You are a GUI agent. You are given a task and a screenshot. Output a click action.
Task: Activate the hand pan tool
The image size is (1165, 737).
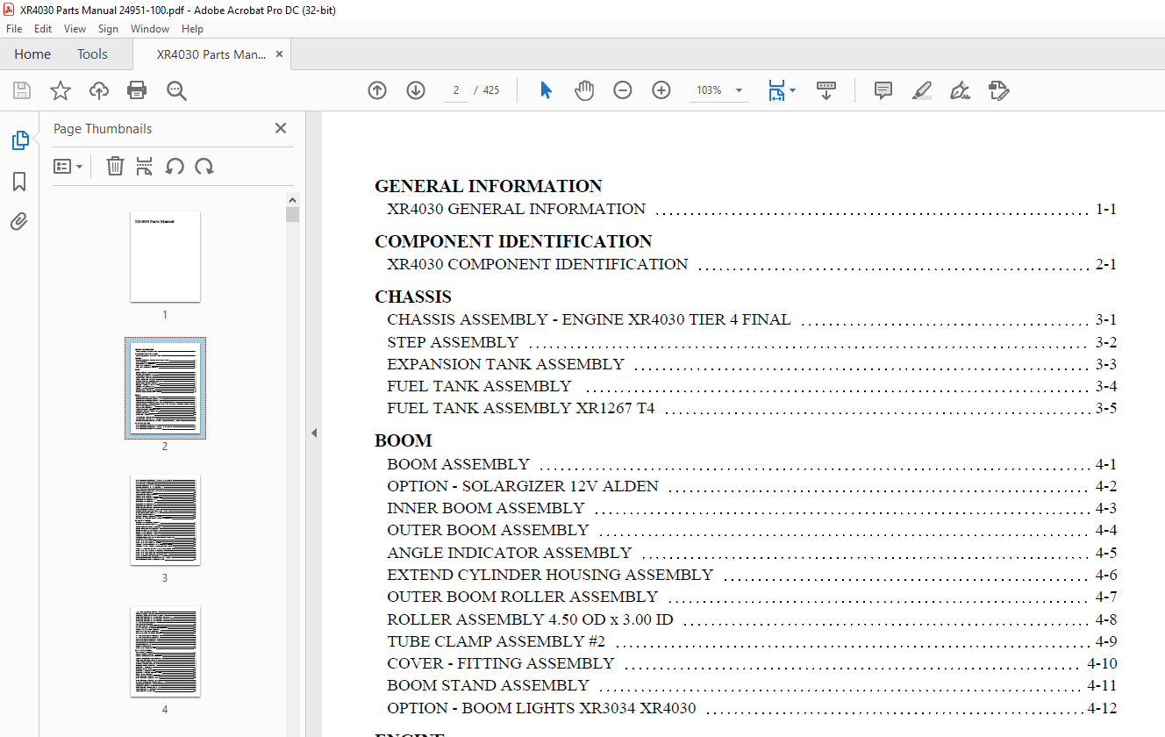tap(584, 90)
